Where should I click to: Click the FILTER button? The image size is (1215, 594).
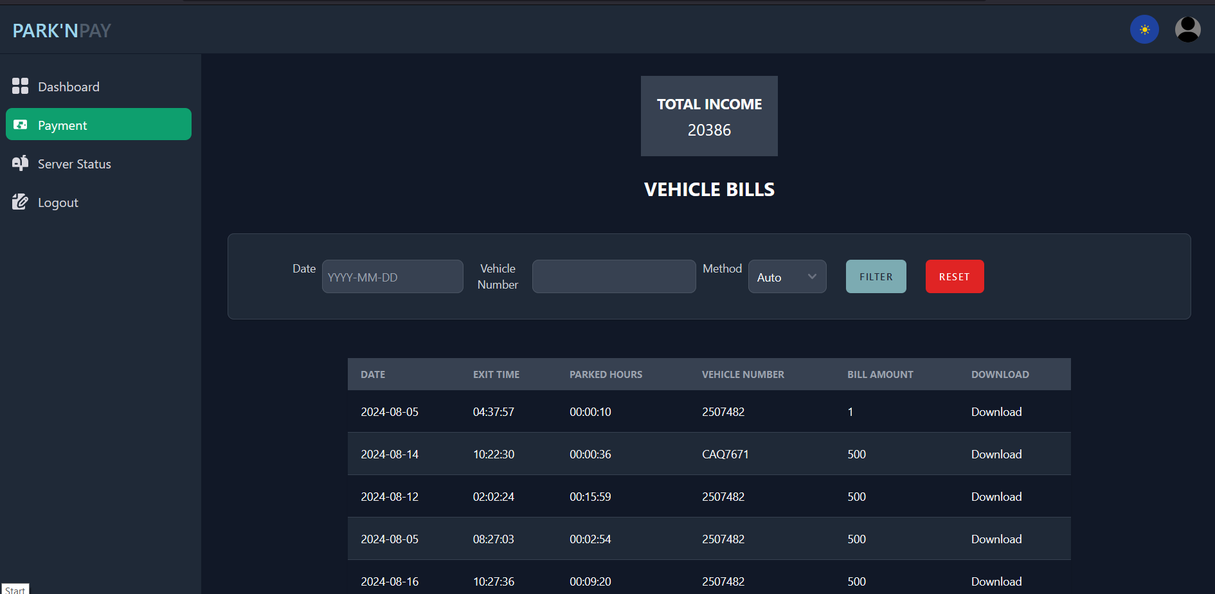[x=876, y=276]
